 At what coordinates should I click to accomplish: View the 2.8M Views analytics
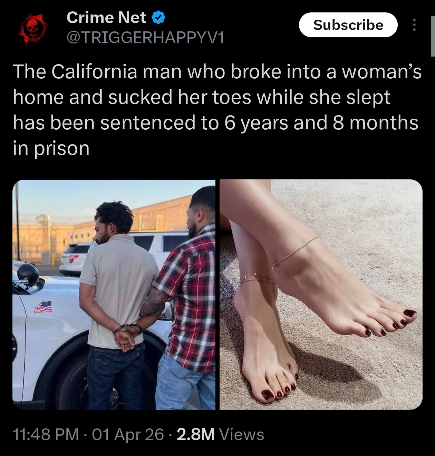(220, 434)
